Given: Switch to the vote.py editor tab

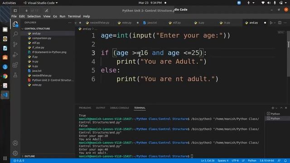Looking at the screenshot, I should pyautogui.click(x=126, y=23).
